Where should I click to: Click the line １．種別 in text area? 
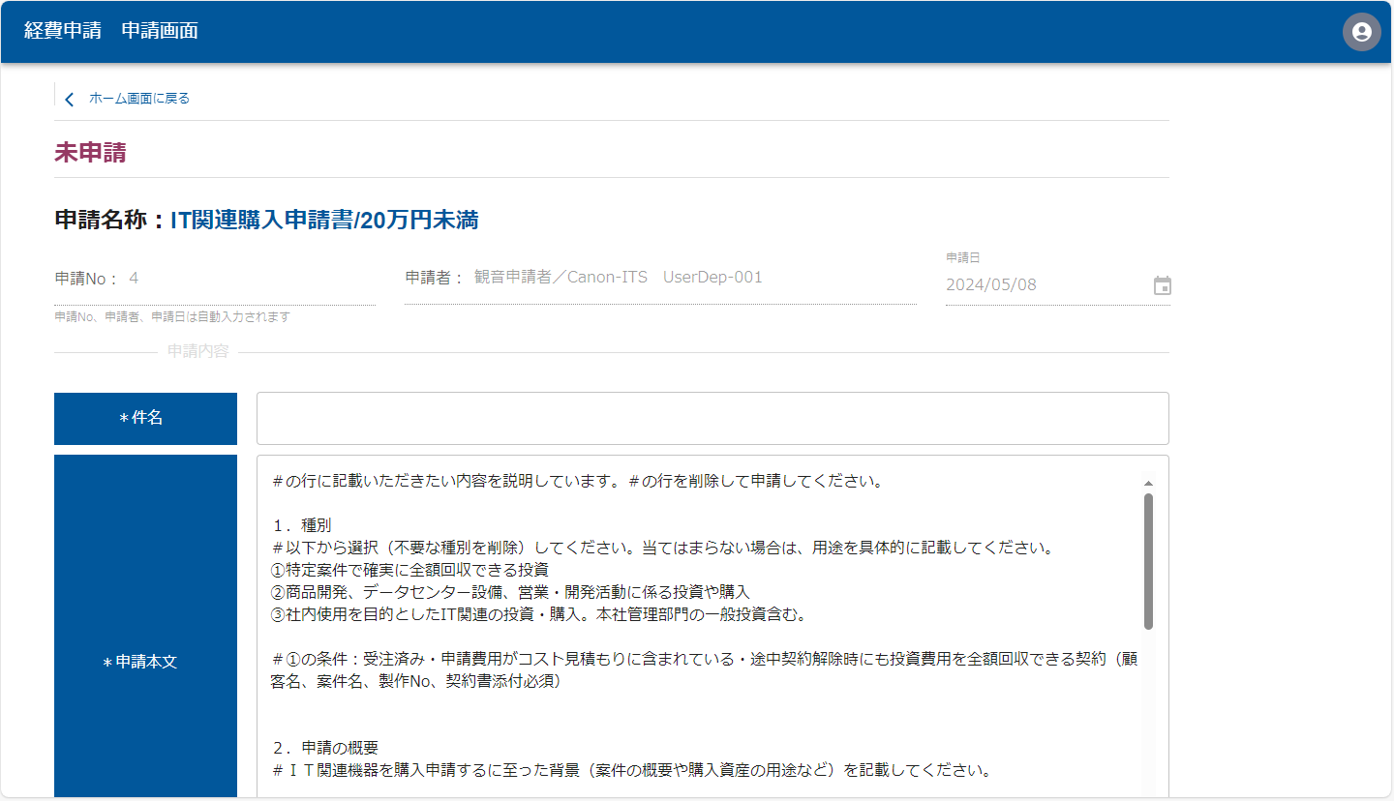click(x=301, y=525)
